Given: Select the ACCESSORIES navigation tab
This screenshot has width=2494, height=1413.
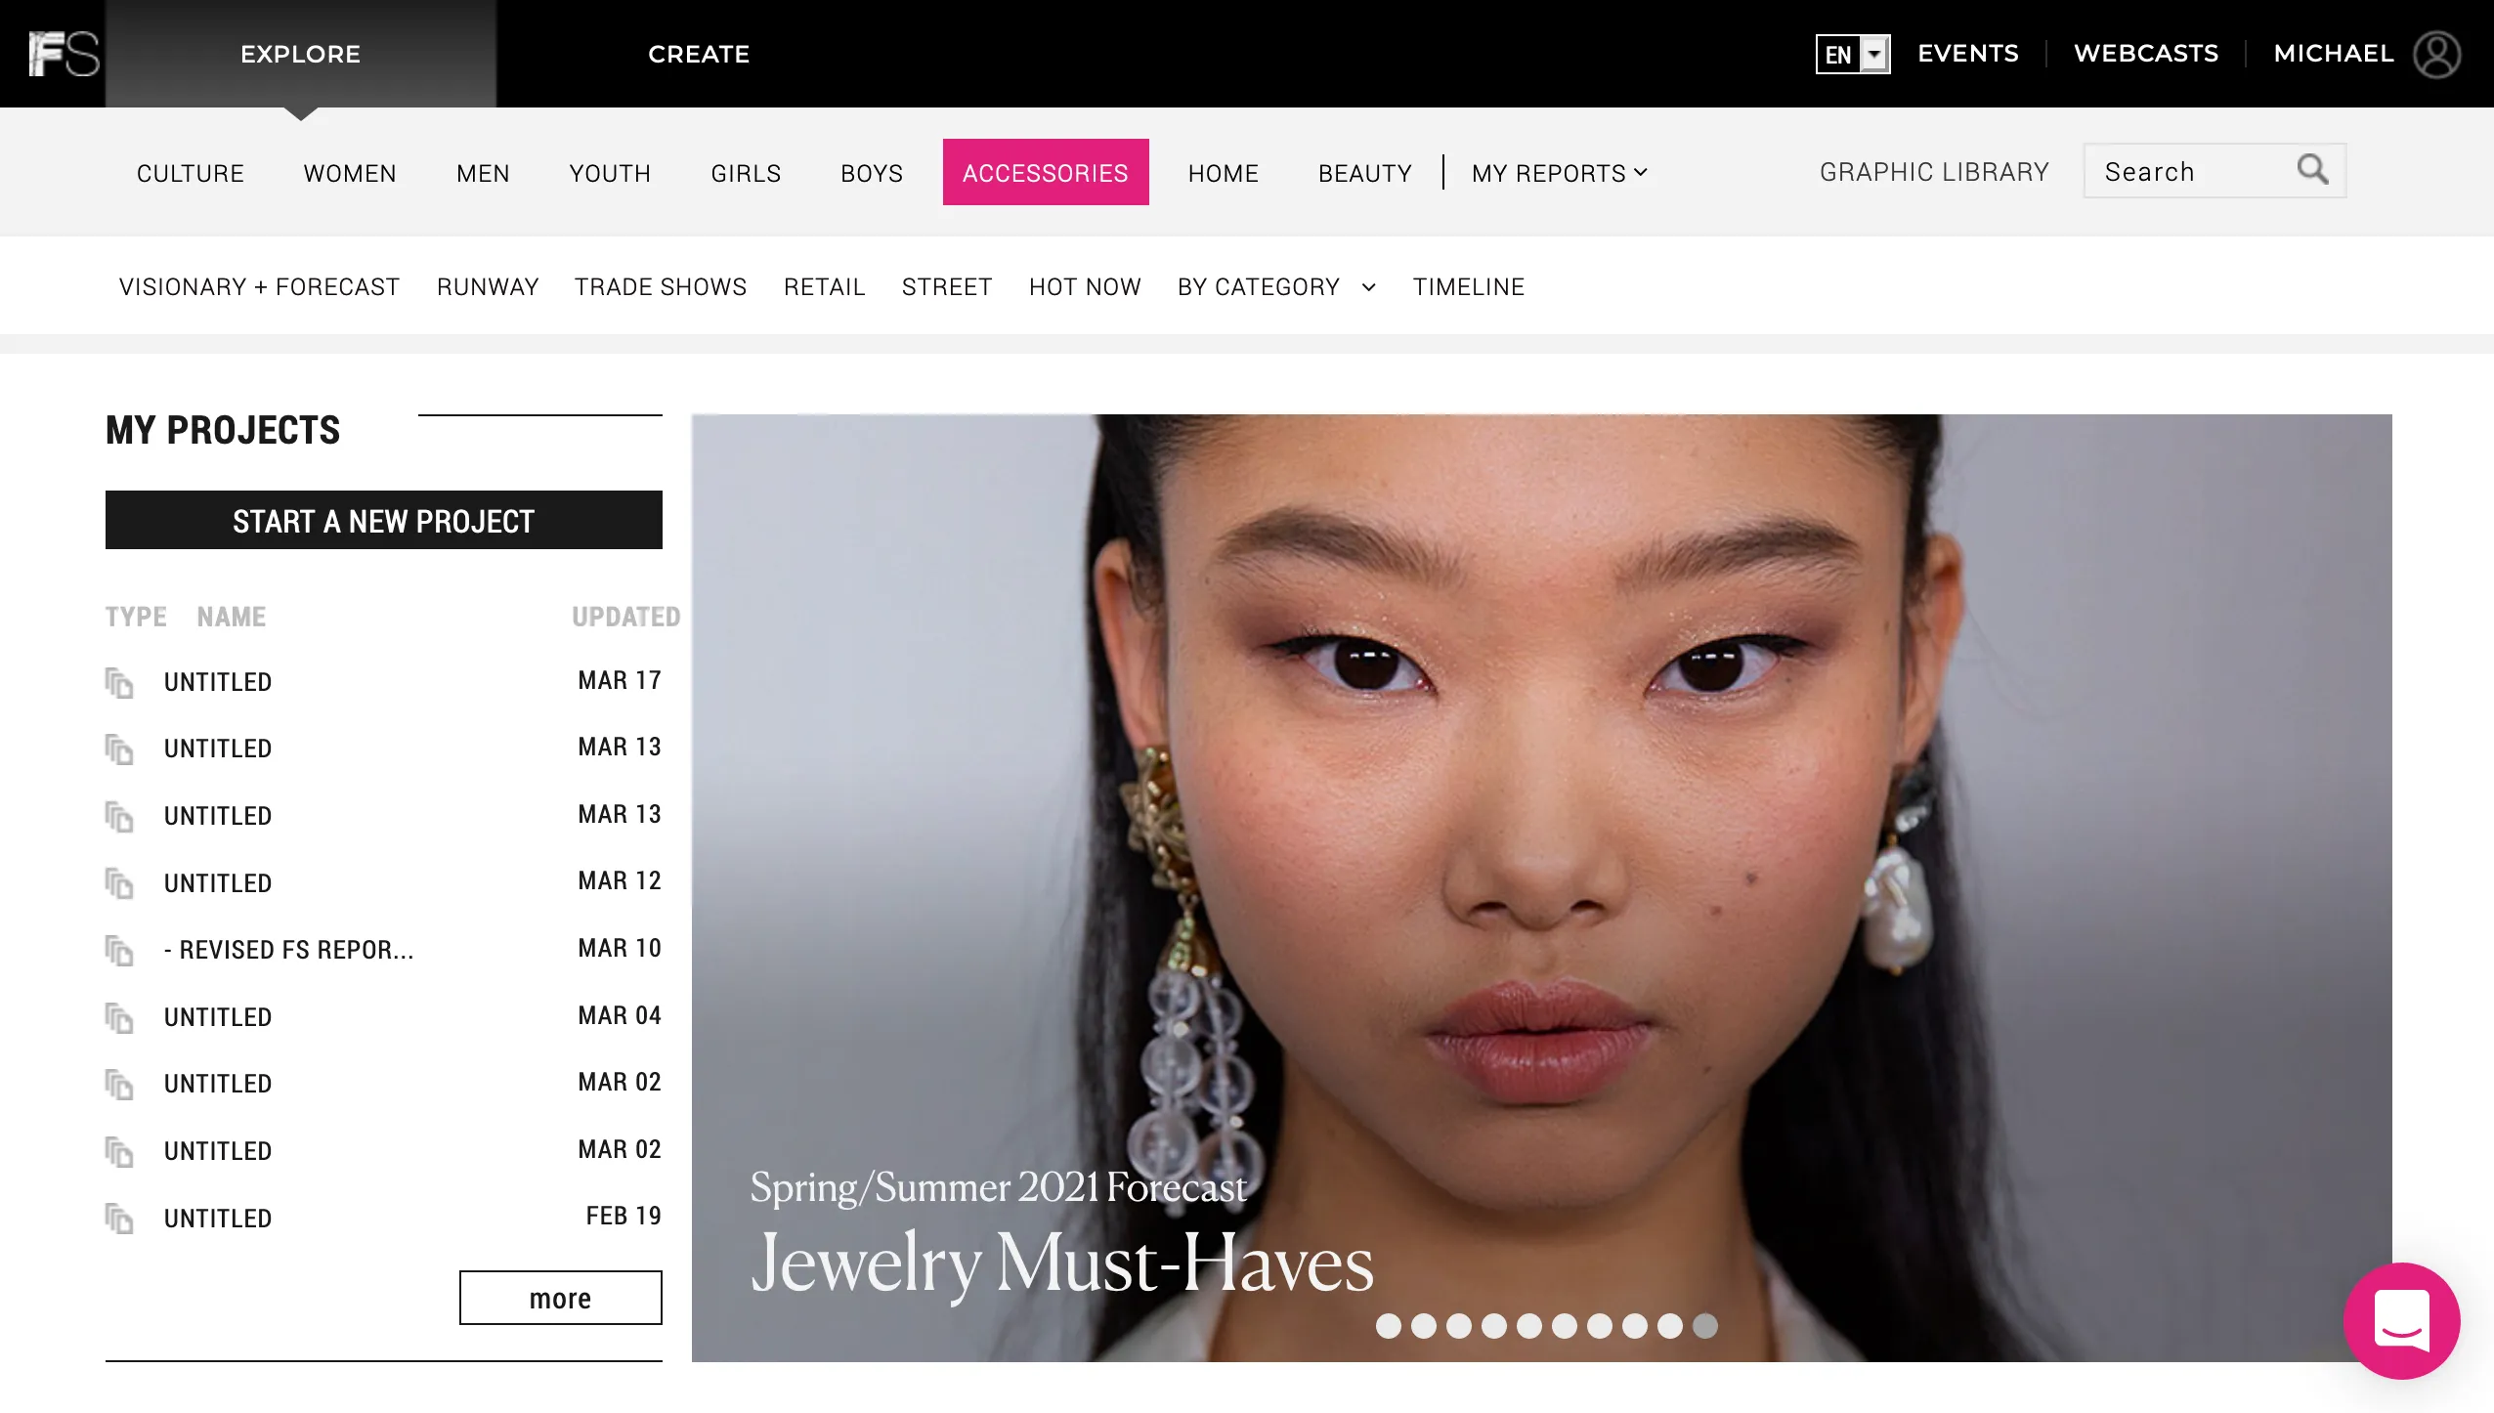Looking at the screenshot, I should point(1045,171).
